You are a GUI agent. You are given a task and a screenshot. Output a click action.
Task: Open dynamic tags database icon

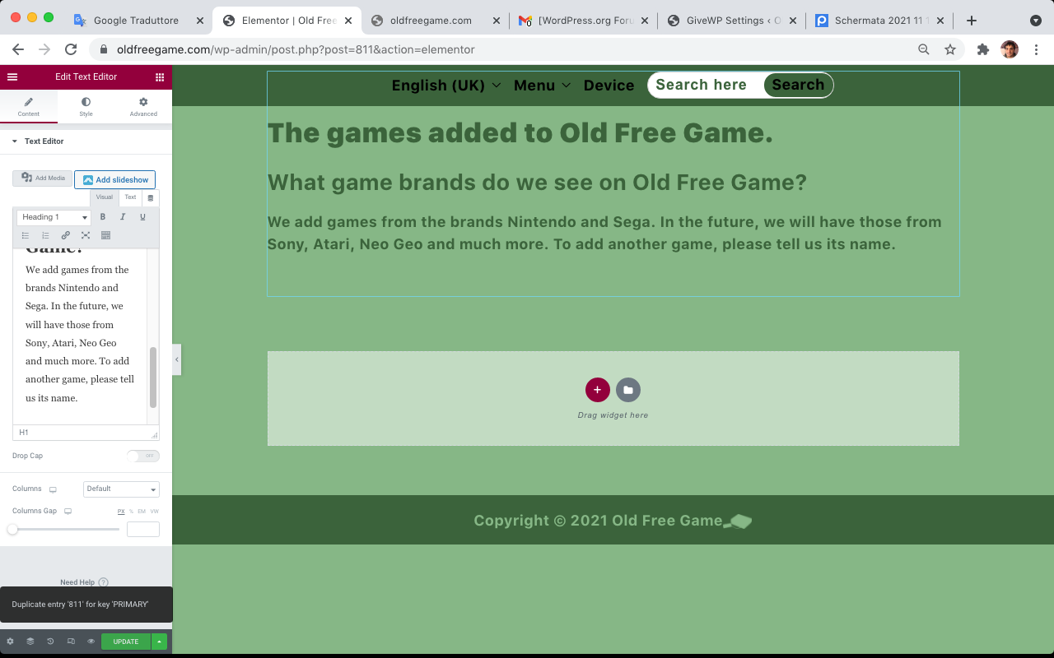pos(150,198)
